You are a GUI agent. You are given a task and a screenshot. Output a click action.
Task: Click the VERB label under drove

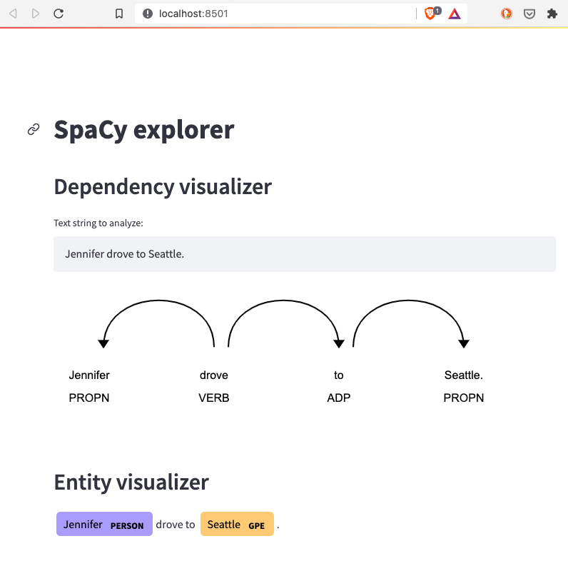(213, 398)
